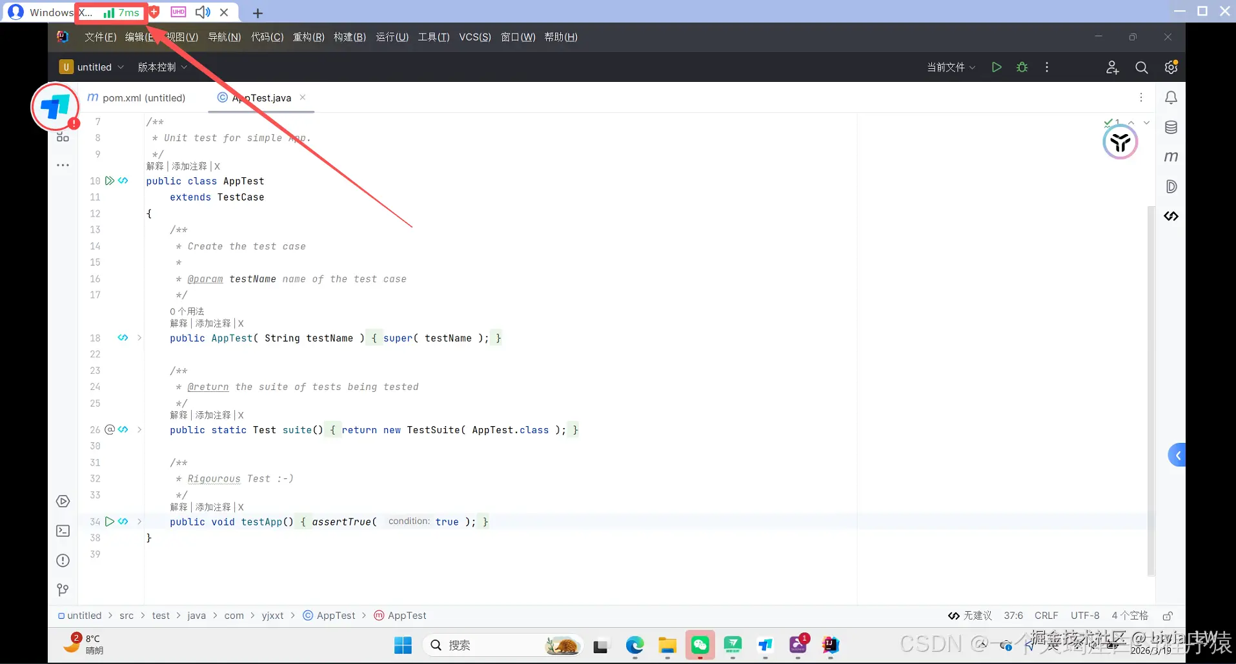Open the D-shaped tool window icon
Screen dimensions: 1236x664
1171,186
